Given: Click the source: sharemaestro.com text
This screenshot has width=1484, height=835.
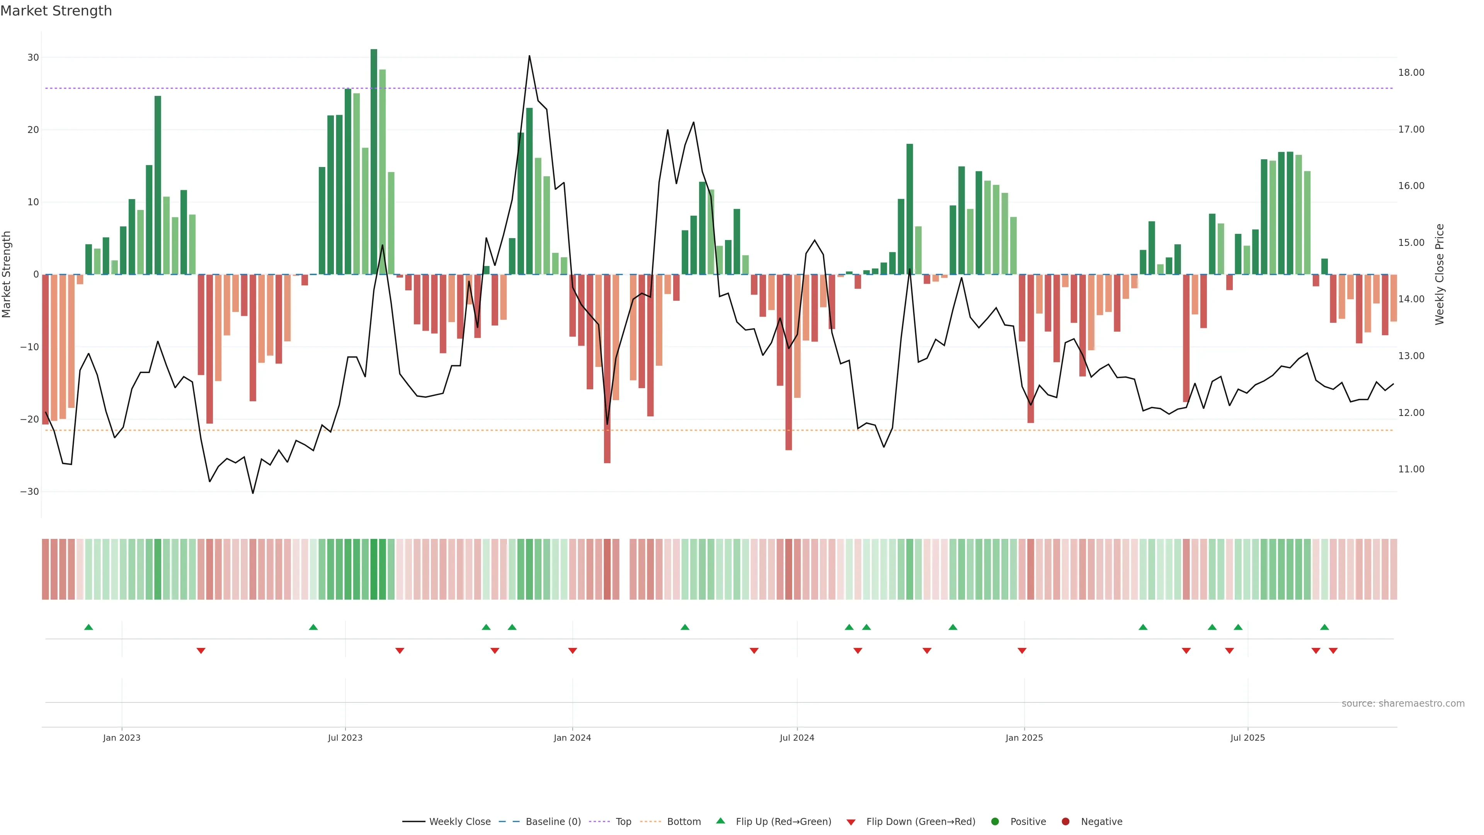Looking at the screenshot, I should click(1403, 704).
